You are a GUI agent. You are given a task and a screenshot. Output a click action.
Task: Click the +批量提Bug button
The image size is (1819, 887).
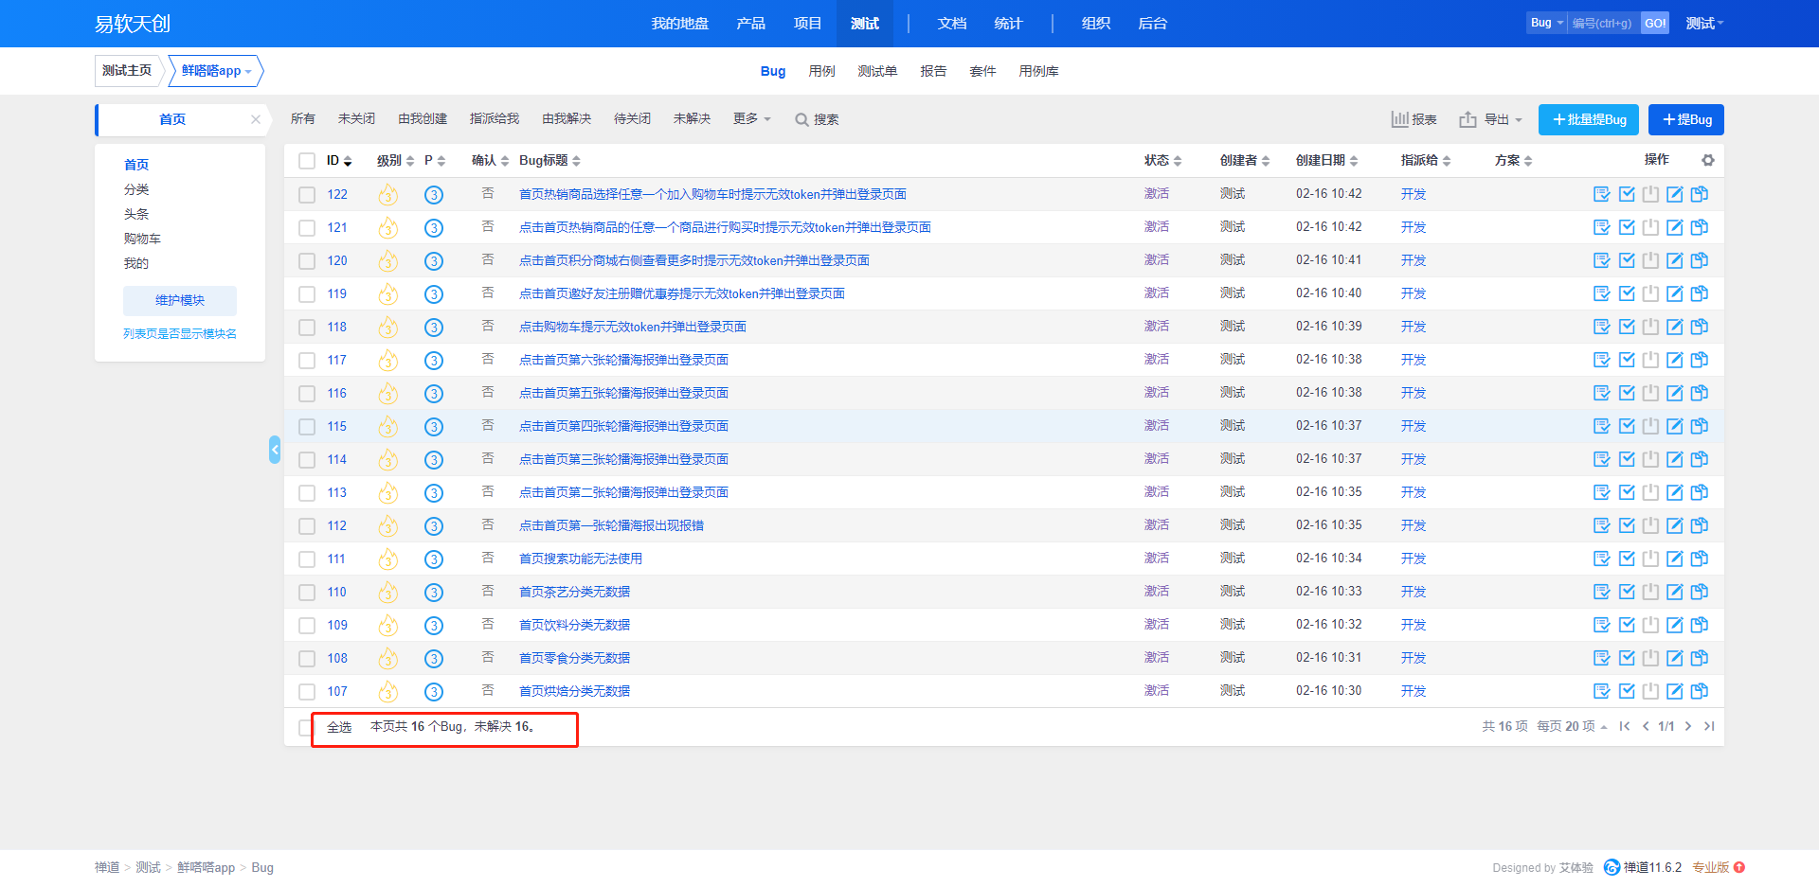coord(1590,119)
